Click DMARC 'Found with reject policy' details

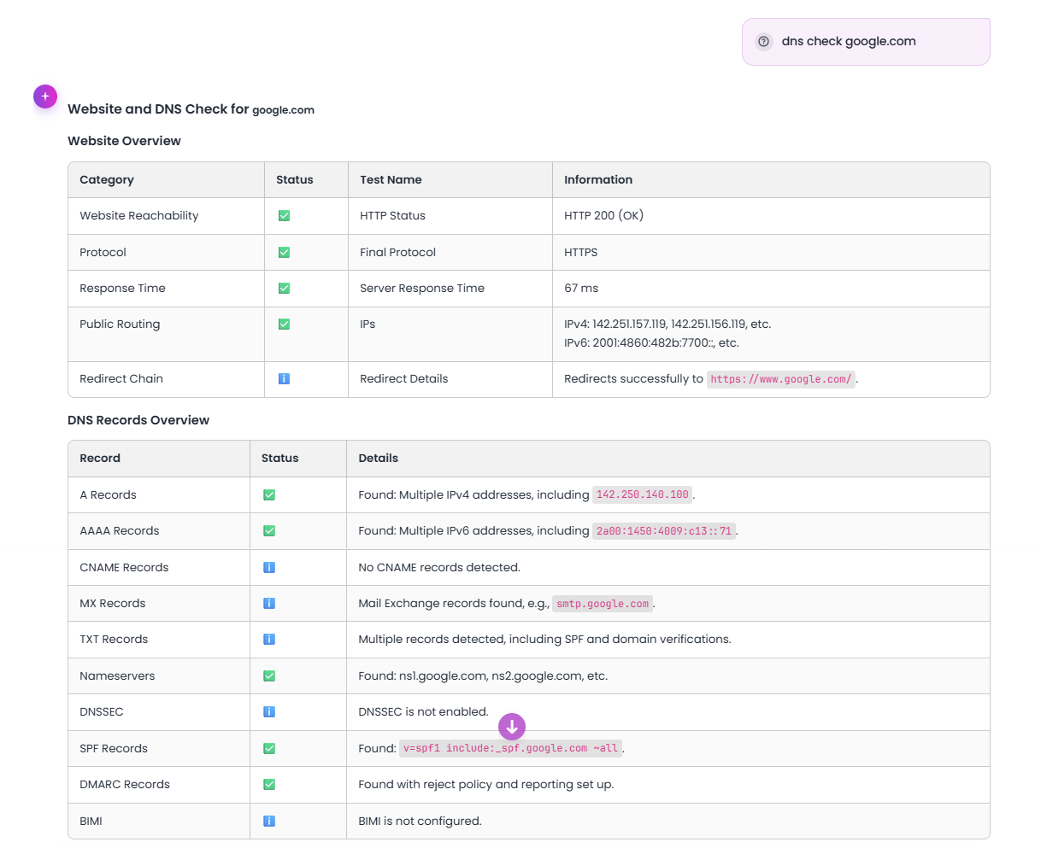coord(485,785)
